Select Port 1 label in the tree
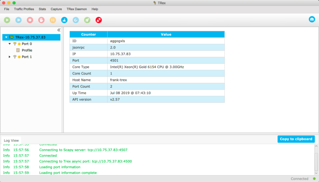Viewport: 319px width, 182px height. [27, 57]
